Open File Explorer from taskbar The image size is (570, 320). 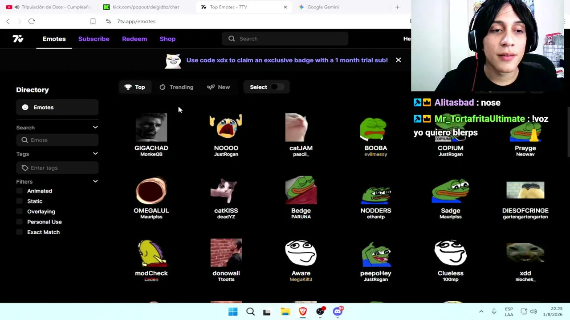coord(285,312)
